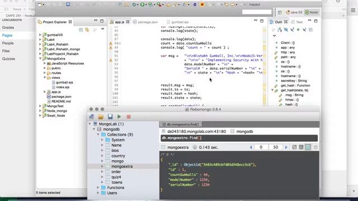Select the towns collection
The image size is (358, 201).
tap(117, 183)
